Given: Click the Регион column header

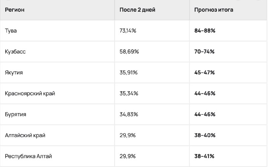Looking at the screenshot, I should pyautogui.click(x=15, y=10).
